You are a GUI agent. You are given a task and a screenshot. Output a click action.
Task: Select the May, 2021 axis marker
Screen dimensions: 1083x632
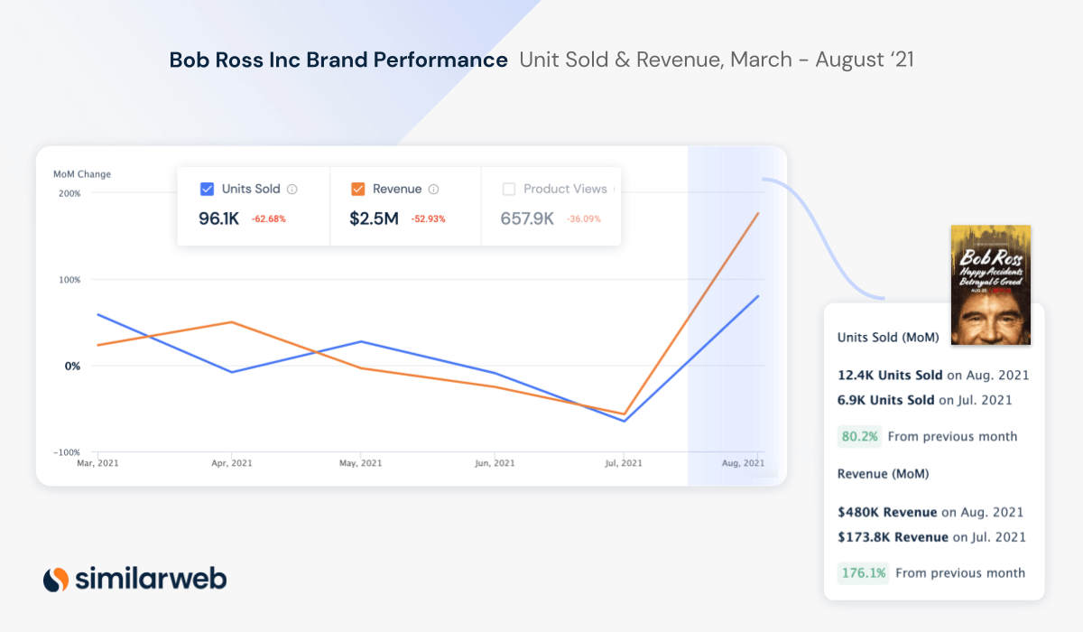point(361,463)
